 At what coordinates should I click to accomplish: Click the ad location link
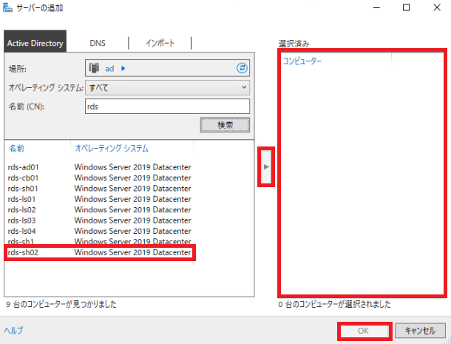point(109,69)
